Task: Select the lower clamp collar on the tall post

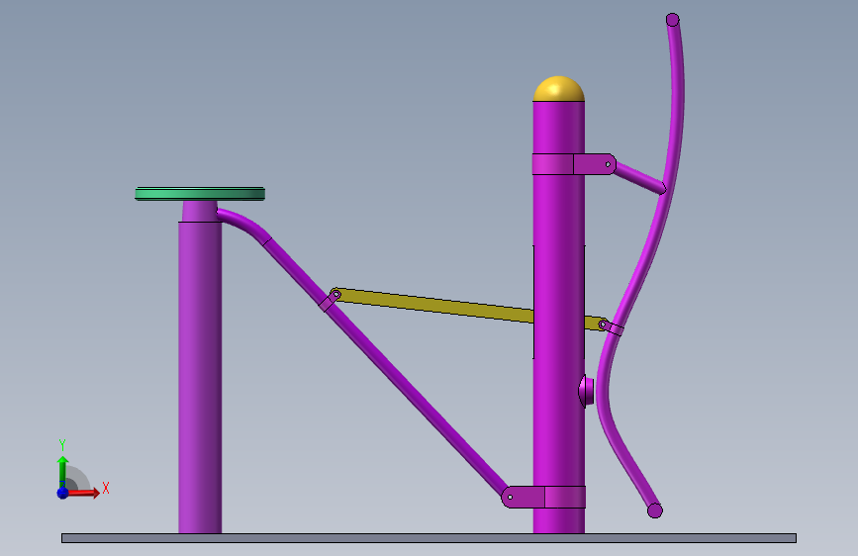Action: point(543,497)
